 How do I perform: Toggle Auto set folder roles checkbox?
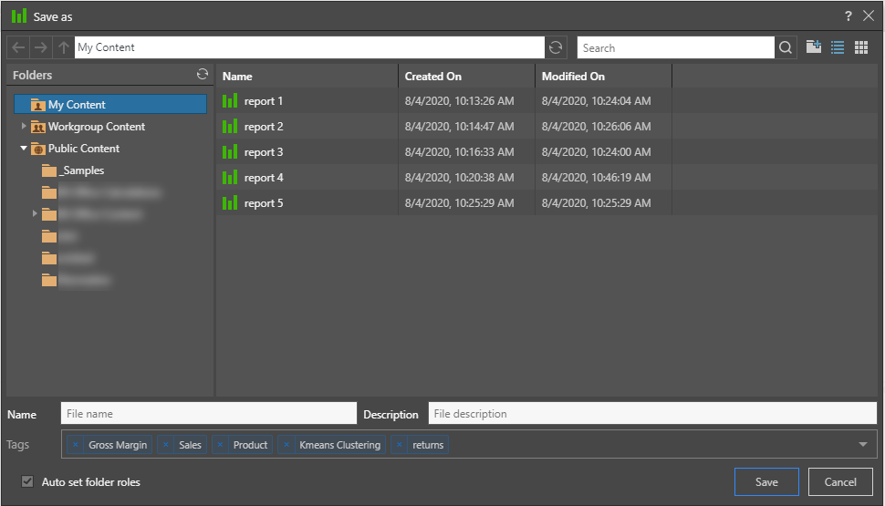coord(27,481)
